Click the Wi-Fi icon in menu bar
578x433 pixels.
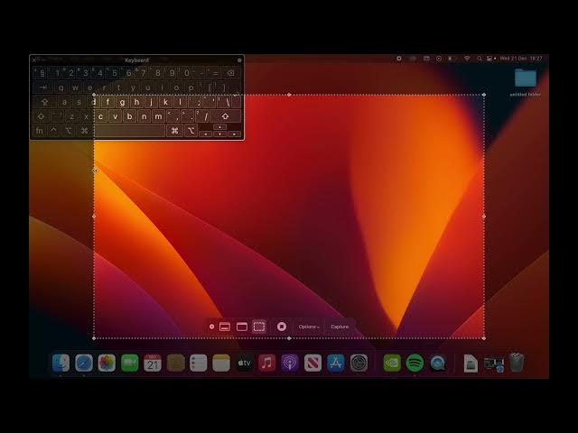click(x=467, y=58)
